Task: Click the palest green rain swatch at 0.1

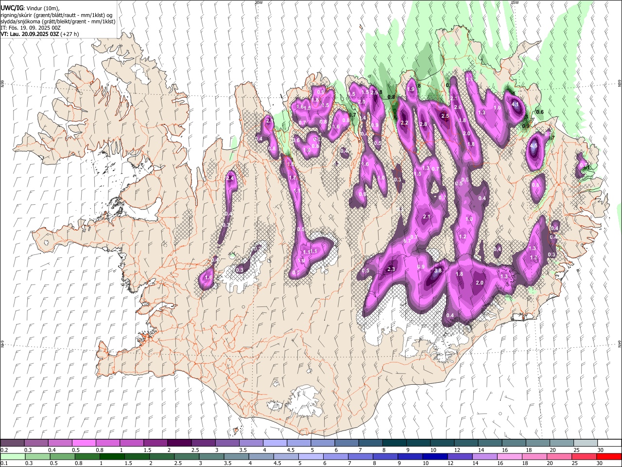Action: click(x=13, y=457)
